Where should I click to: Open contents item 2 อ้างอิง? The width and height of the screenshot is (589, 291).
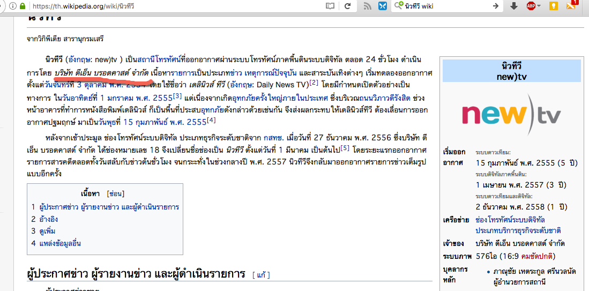48,219
